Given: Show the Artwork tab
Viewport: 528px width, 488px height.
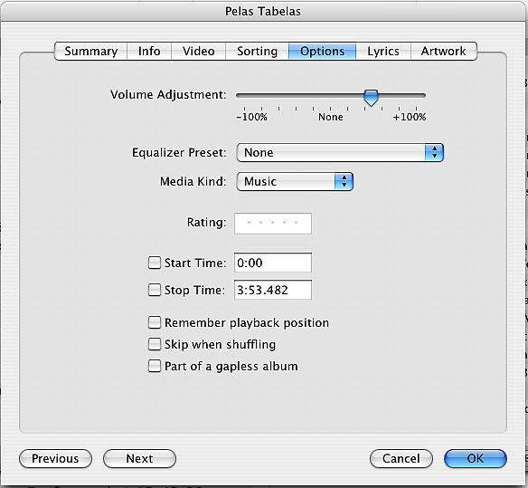Looking at the screenshot, I should click(444, 52).
